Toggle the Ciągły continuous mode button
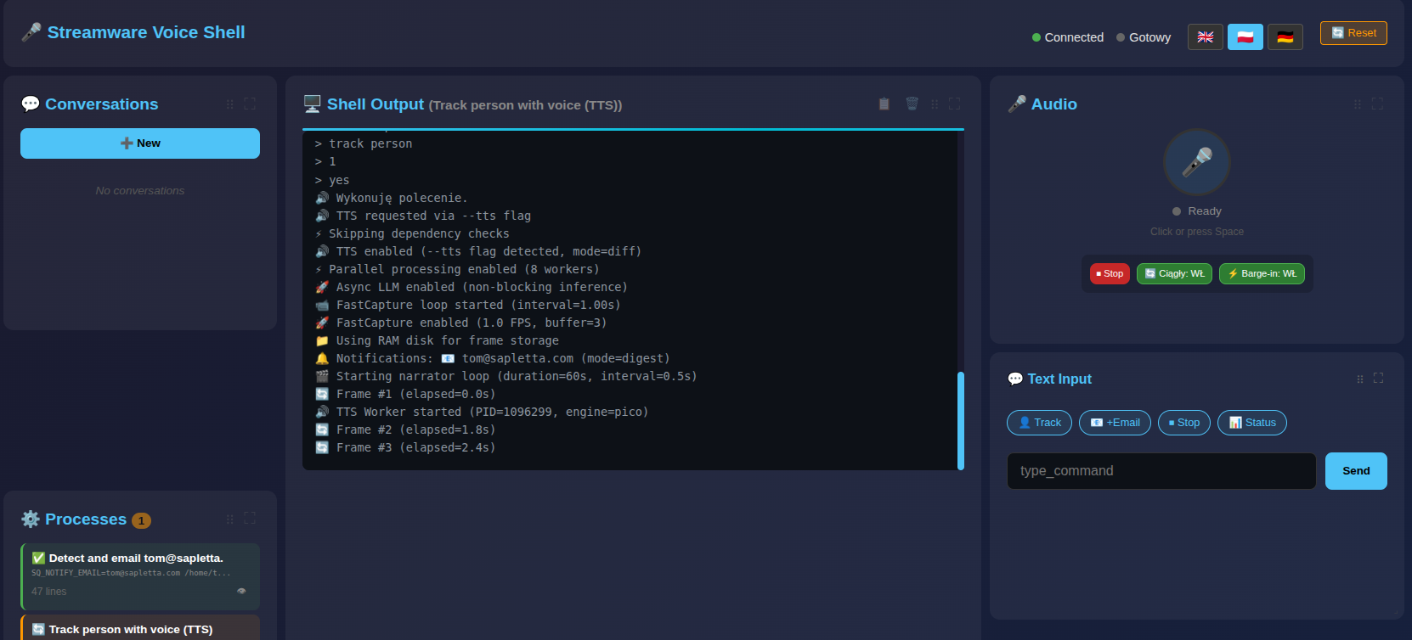 [x=1174, y=273]
